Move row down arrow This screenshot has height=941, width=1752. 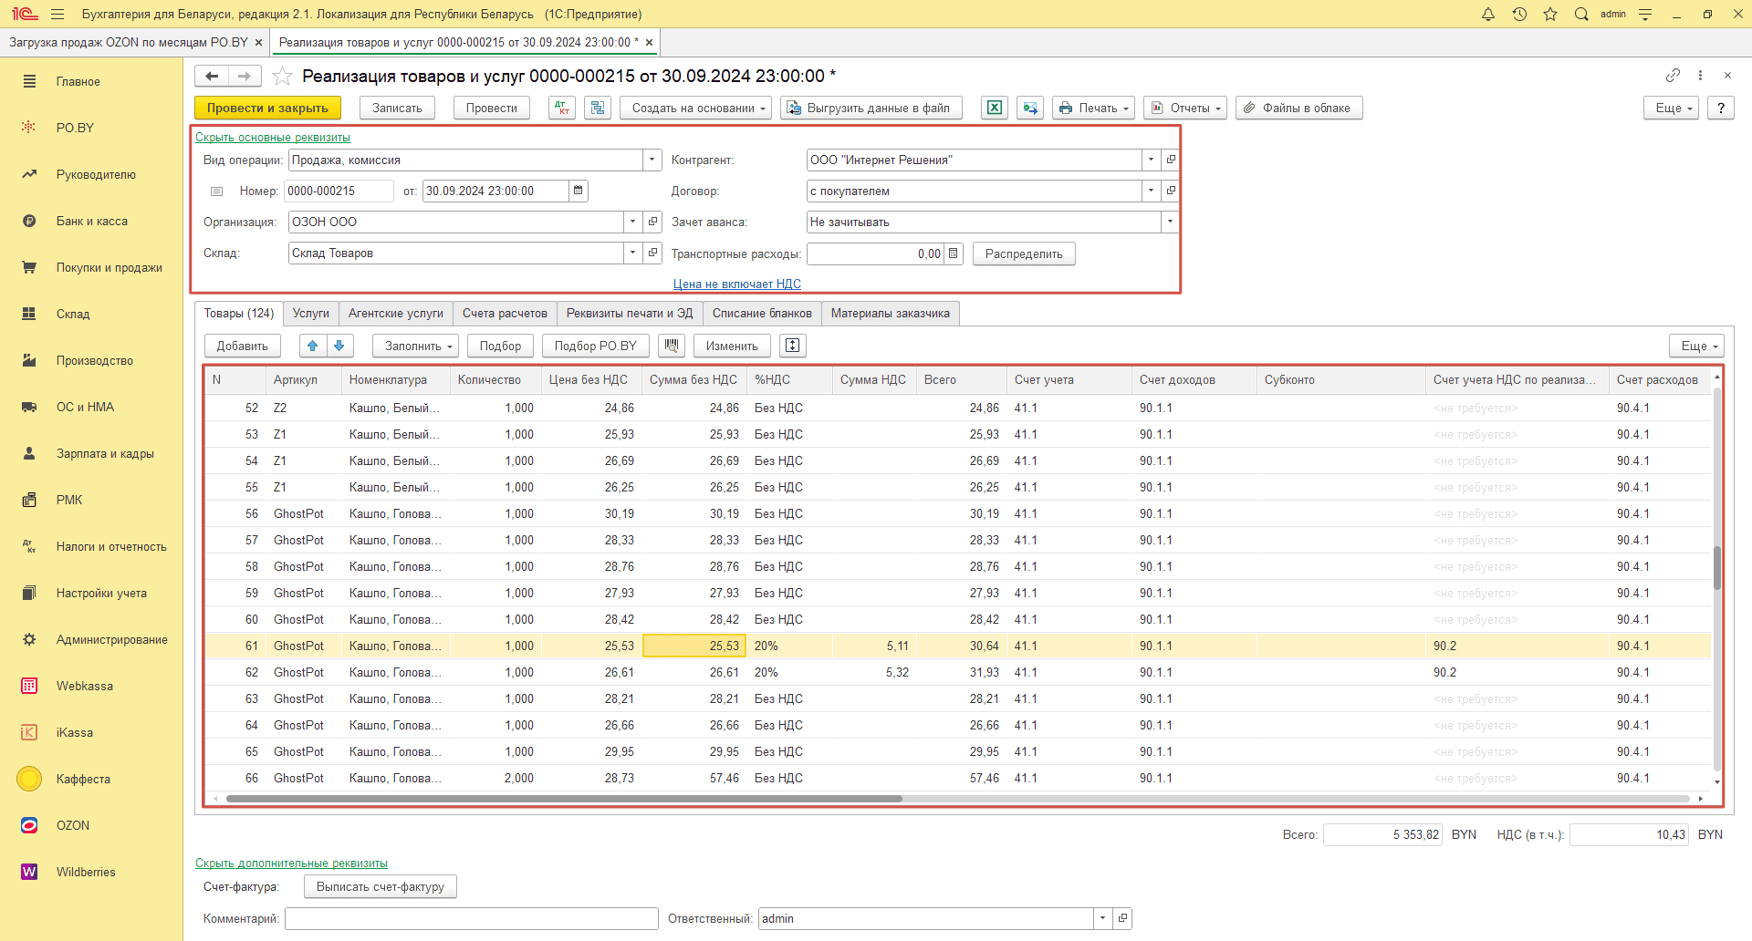(x=339, y=346)
